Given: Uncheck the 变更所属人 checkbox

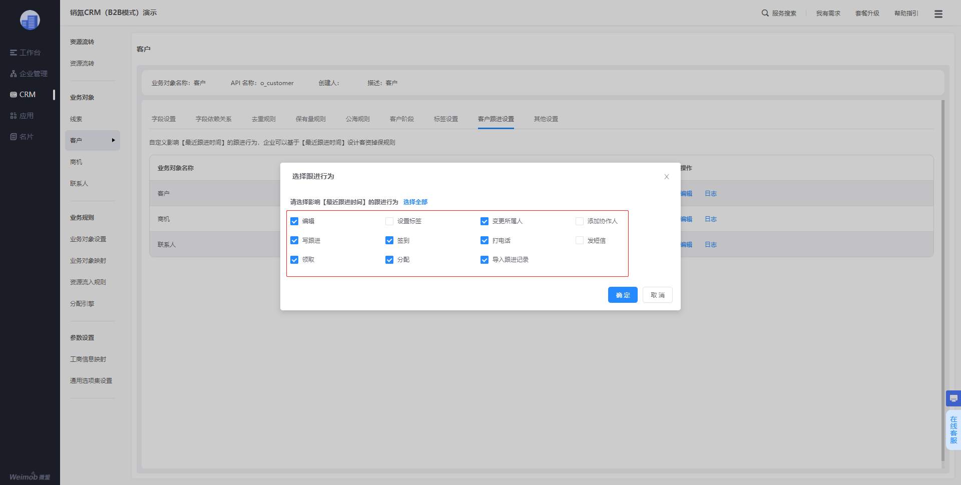Looking at the screenshot, I should [485, 221].
